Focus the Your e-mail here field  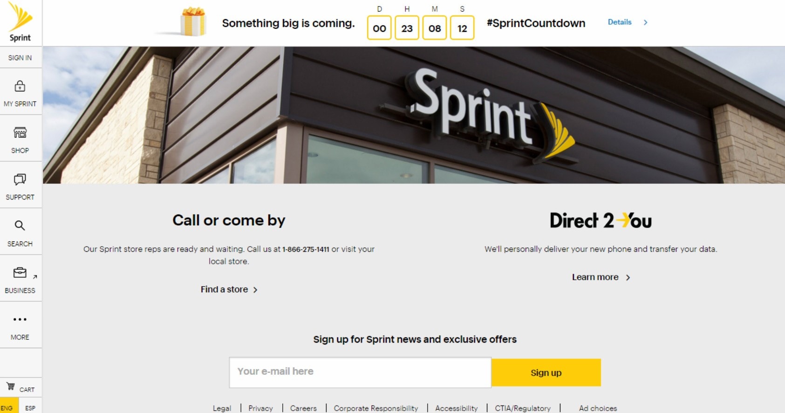coord(360,372)
